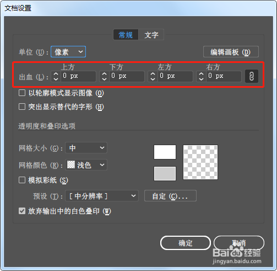
Task: Open the grid color dropdown 浅色
Action: point(86,165)
